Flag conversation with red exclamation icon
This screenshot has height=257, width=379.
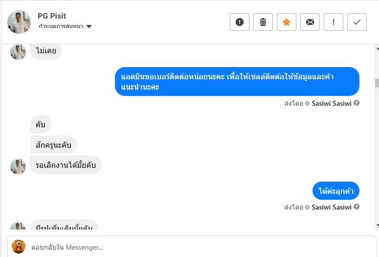(334, 22)
